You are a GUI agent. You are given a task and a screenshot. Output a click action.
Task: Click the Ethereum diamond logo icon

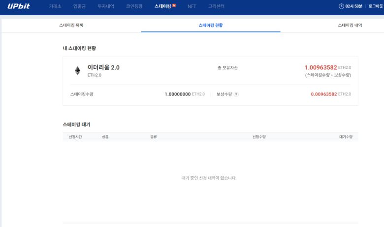point(77,70)
